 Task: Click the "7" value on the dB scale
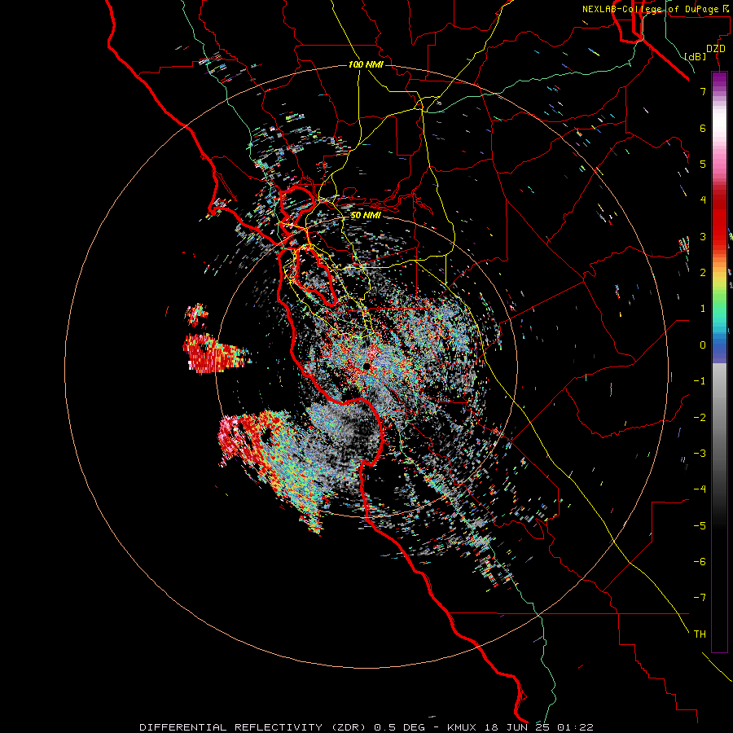(703, 92)
